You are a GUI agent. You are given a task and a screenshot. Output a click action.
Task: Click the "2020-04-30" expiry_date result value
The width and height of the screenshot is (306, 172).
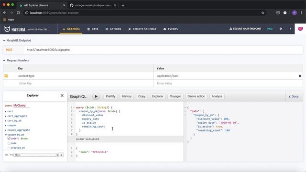(x=228, y=123)
